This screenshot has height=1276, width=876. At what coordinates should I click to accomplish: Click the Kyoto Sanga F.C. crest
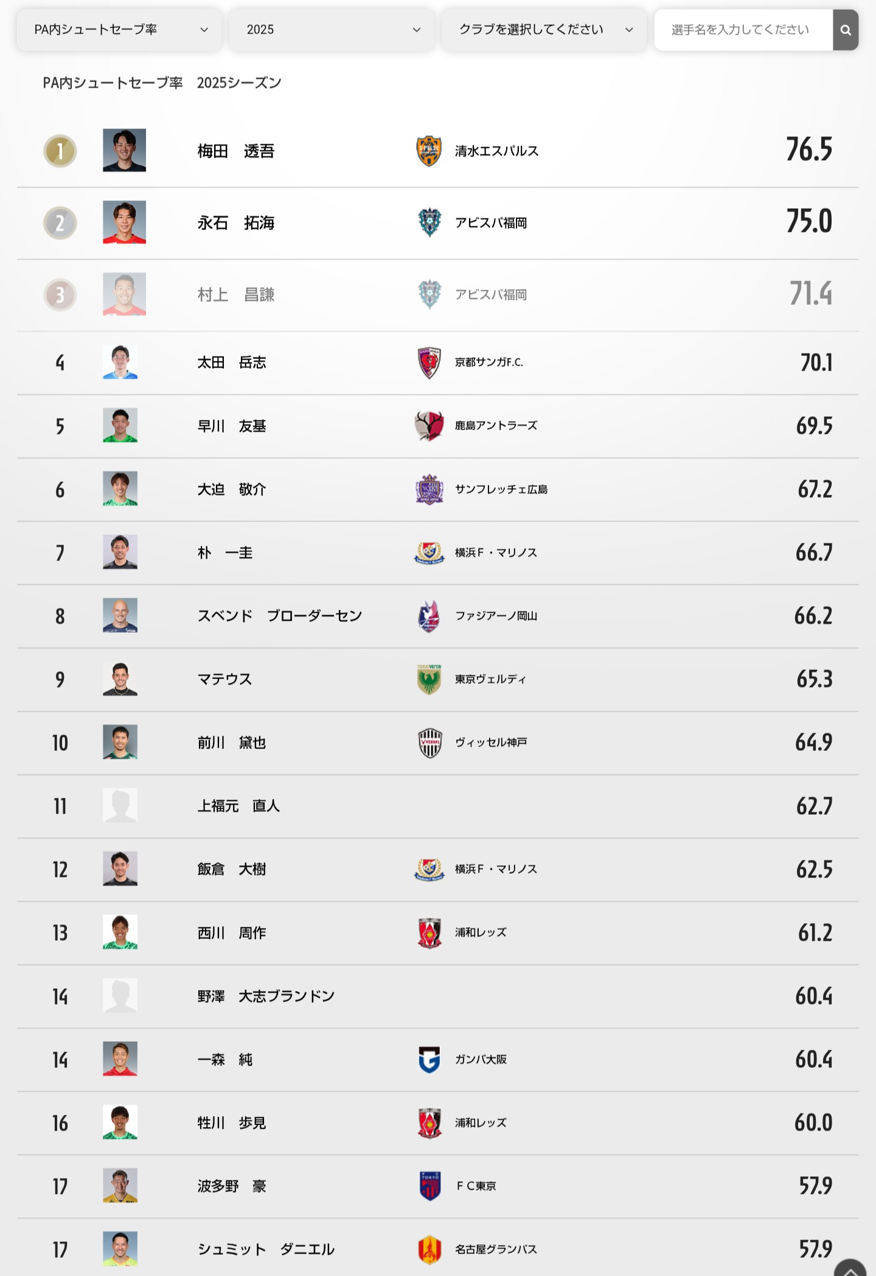429,363
